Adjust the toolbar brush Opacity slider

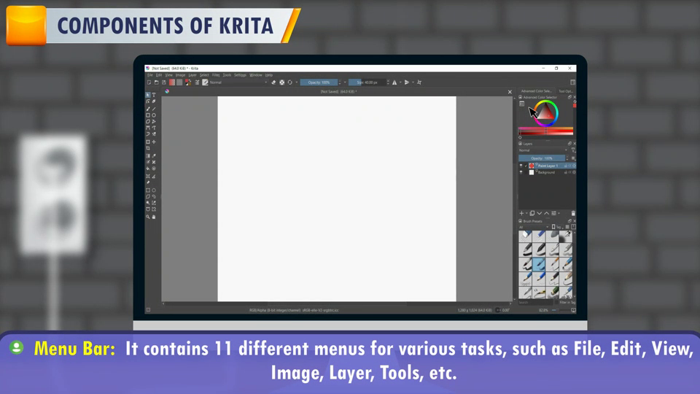coord(319,82)
